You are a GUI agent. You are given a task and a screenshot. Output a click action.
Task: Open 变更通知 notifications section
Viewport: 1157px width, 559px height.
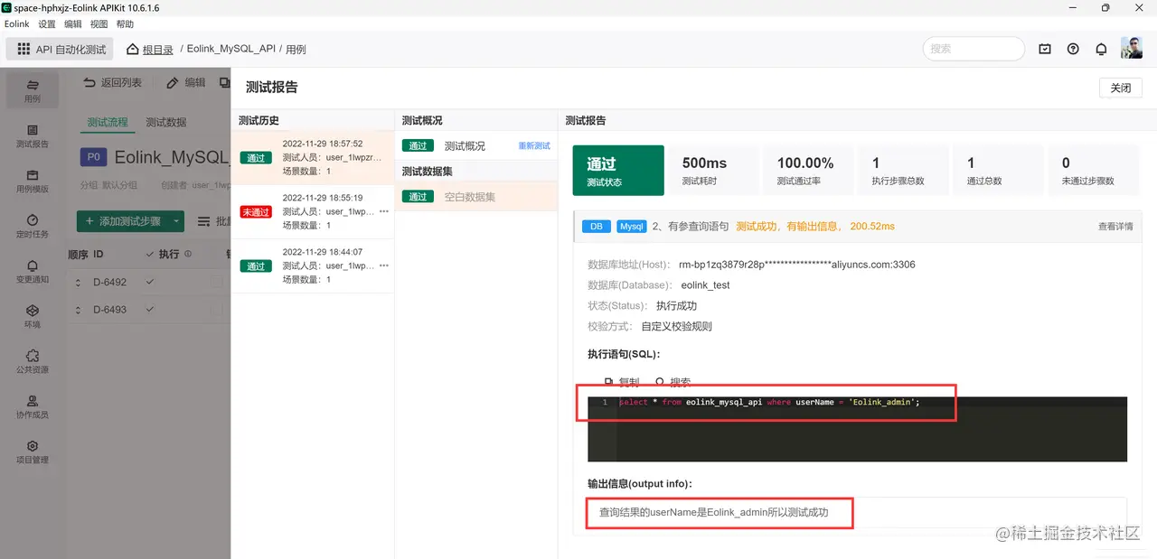(33, 272)
